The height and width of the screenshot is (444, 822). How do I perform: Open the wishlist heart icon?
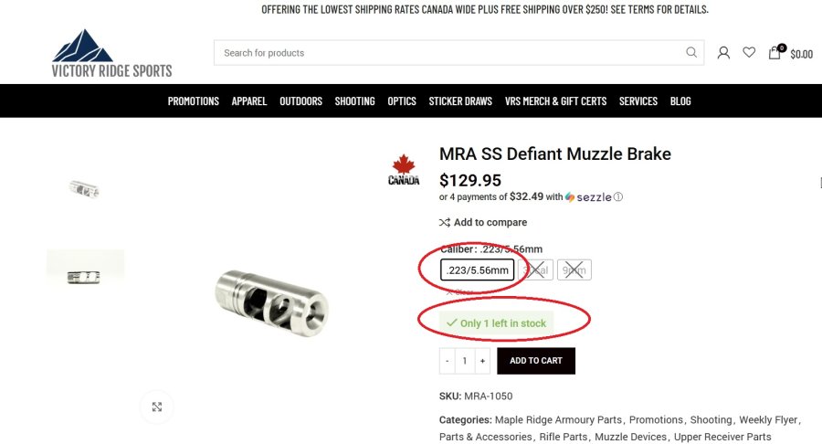749,53
